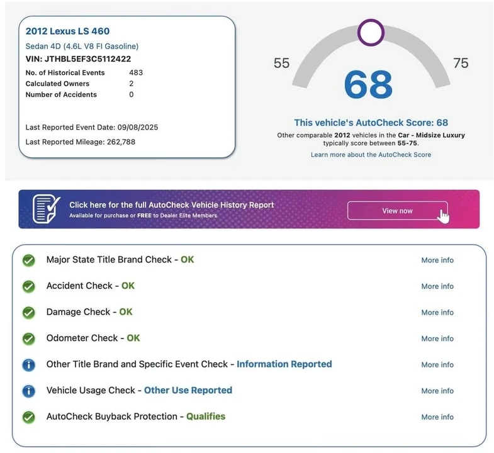Image resolution: width=494 pixels, height=453 pixels.
Task: Open More info for Other Title Brand Check
Action: [437, 365]
